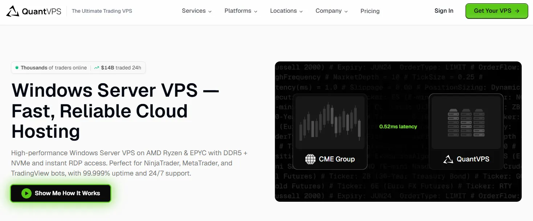Screen dimensions: 533x221
Task: Click the description paragraph about AMD Ryzen
Action: point(129,163)
